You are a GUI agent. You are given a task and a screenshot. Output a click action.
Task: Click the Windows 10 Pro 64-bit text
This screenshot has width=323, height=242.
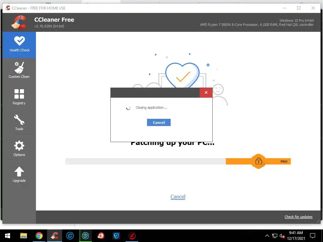coord(297,20)
